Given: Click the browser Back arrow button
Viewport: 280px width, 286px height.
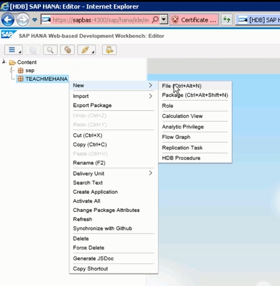Looking at the screenshot, I should tap(8, 20).
